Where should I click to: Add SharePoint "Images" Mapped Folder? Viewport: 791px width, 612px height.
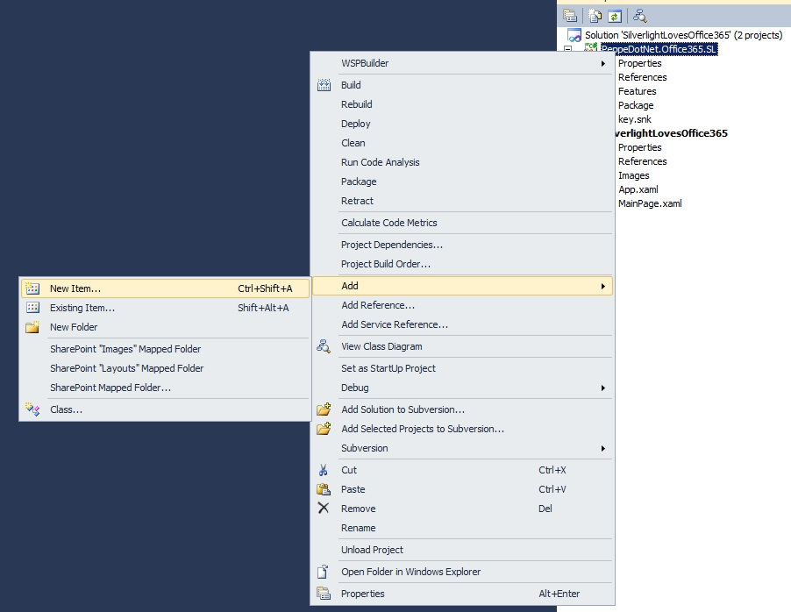pos(165,349)
